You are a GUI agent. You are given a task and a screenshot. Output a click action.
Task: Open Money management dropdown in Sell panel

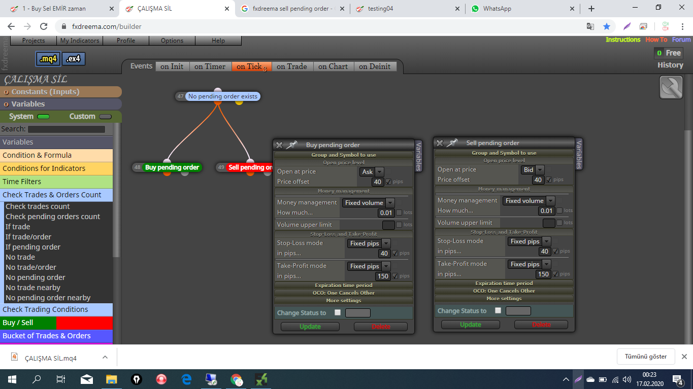[x=529, y=201]
